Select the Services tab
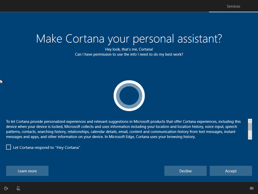The height and width of the screenshot is (194, 258). (233, 6)
